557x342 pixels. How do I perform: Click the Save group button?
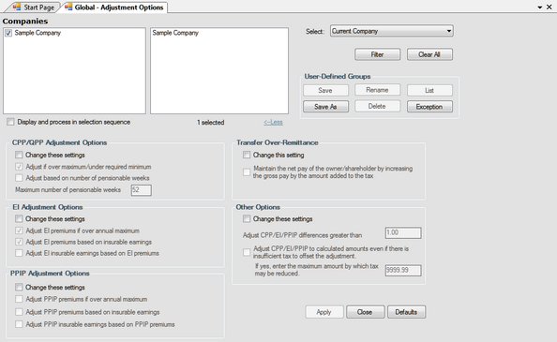click(x=325, y=91)
